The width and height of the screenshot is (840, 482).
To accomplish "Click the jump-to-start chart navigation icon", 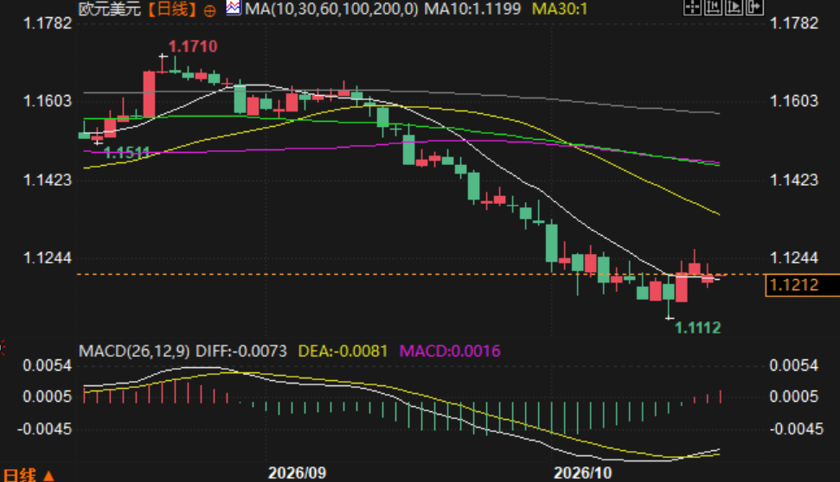I will point(713,7).
